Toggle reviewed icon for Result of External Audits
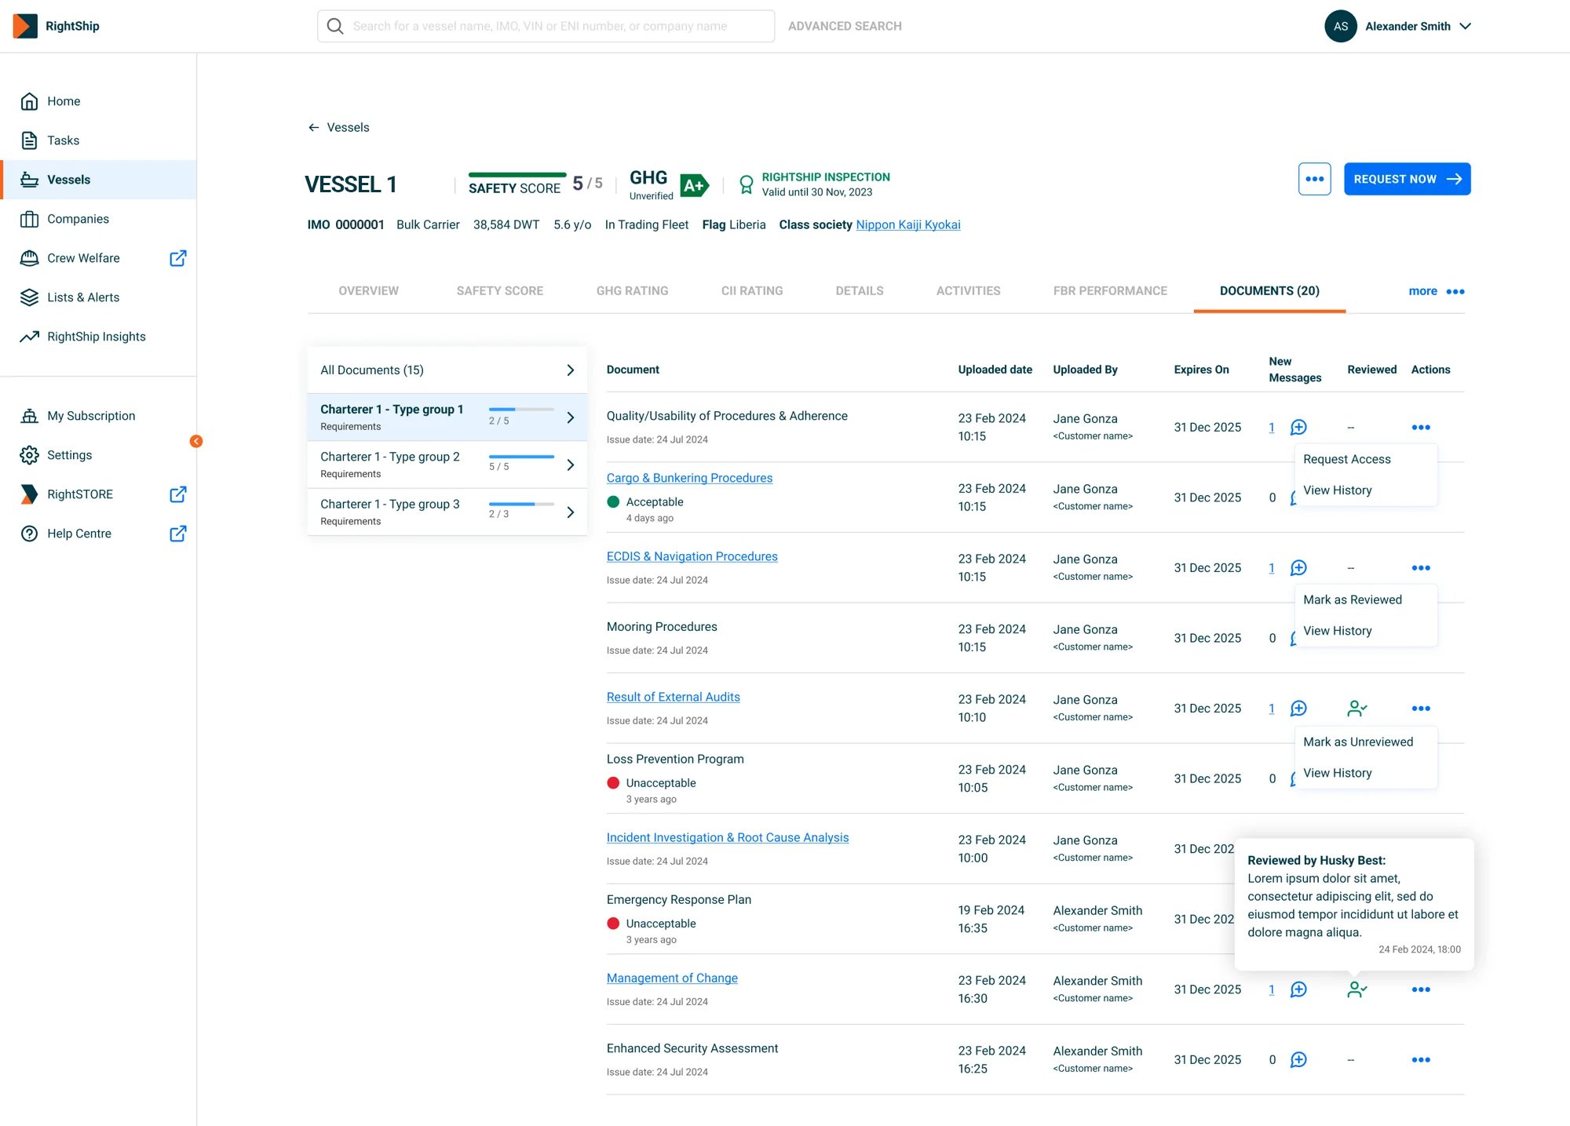 [1356, 709]
